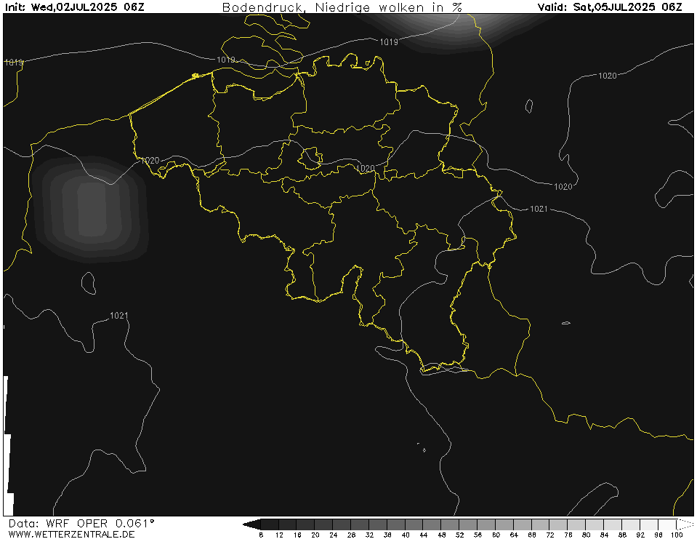
Task: Click the '100' label ending the color scale
Action: (x=677, y=535)
